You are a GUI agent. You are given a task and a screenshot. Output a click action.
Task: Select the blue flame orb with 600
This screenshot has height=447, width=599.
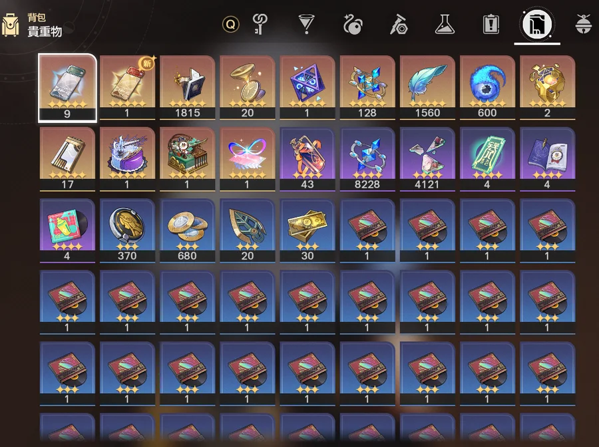[x=487, y=87]
